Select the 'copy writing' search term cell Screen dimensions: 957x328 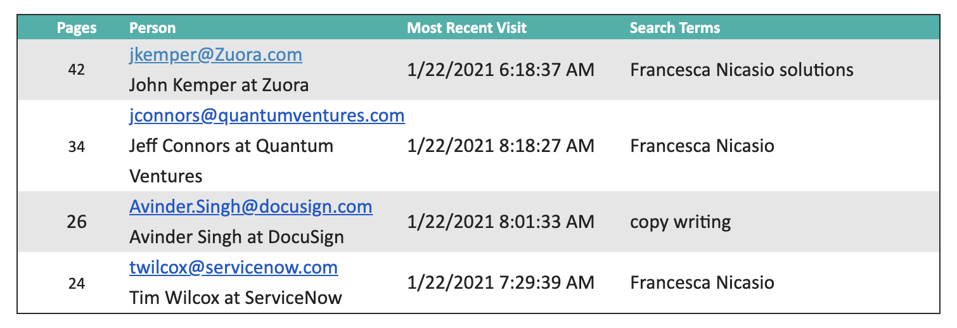(x=681, y=222)
